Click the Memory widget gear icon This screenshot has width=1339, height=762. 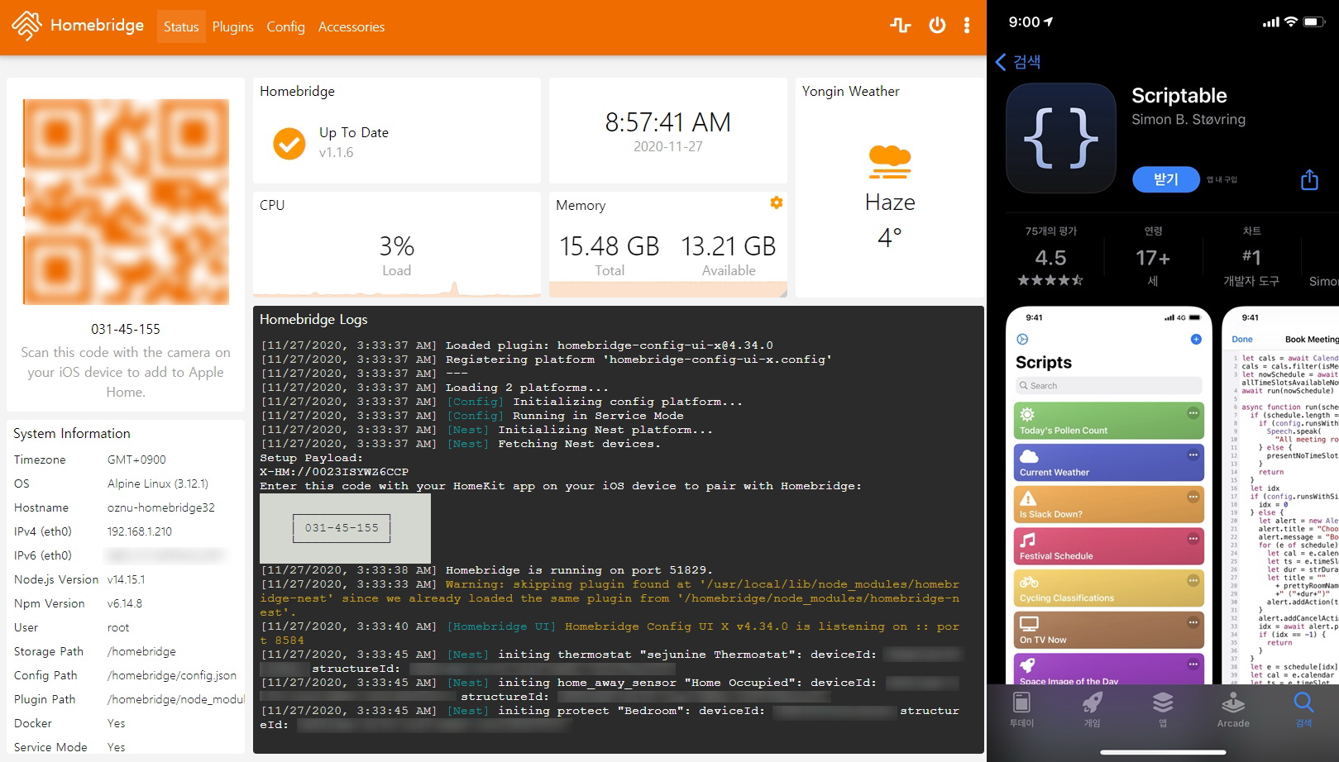(776, 202)
